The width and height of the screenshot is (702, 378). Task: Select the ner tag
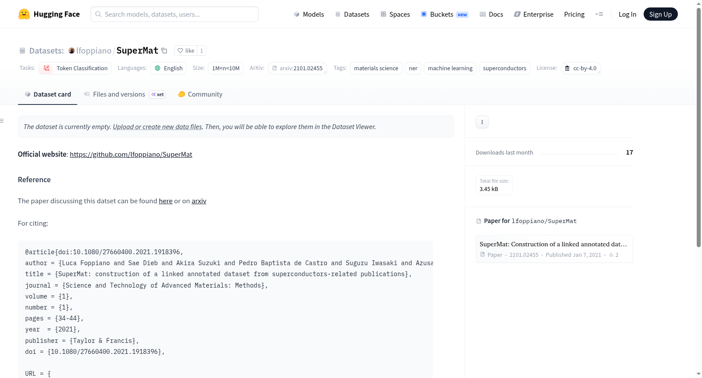[x=413, y=68]
